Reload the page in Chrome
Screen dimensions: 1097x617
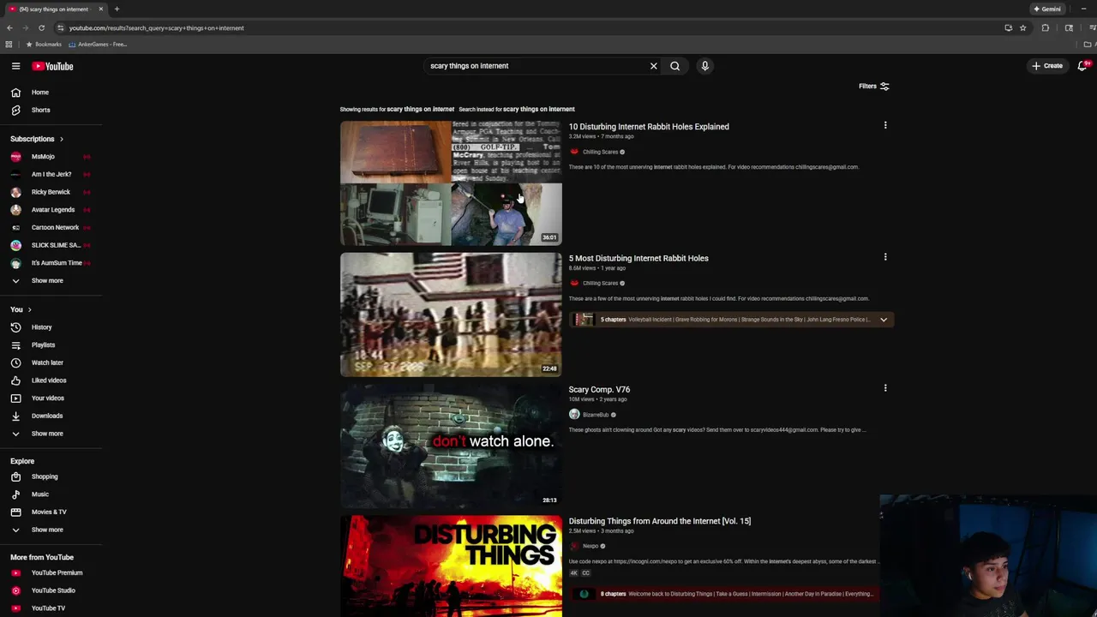pos(41,27)
